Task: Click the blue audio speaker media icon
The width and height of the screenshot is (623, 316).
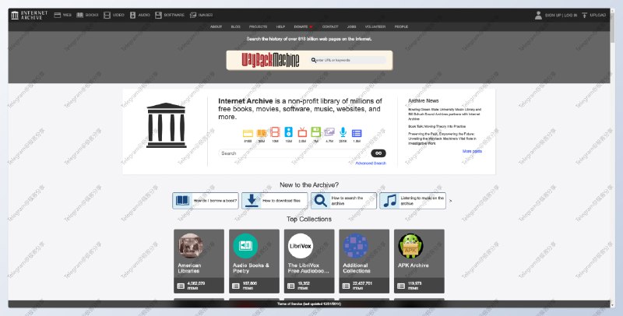Action: point(289,133)
